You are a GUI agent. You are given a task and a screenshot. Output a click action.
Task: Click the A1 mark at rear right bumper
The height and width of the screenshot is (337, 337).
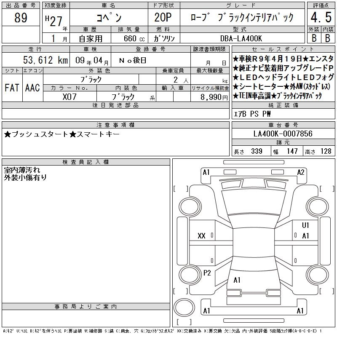click(x=300, y=311)
